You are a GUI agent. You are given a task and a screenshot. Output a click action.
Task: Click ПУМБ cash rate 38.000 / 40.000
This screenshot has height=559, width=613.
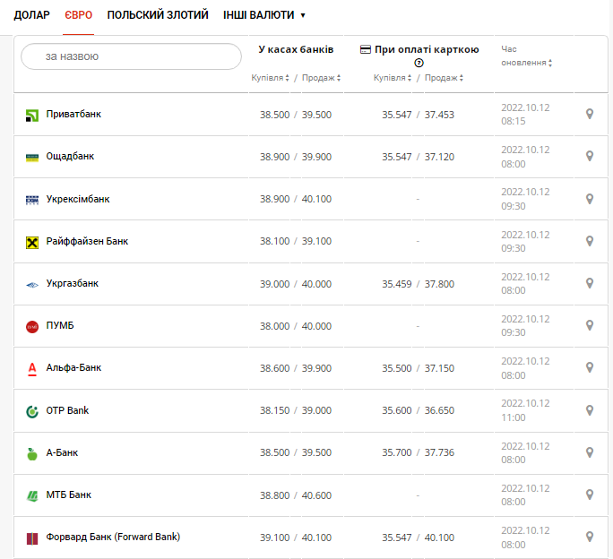296,326
